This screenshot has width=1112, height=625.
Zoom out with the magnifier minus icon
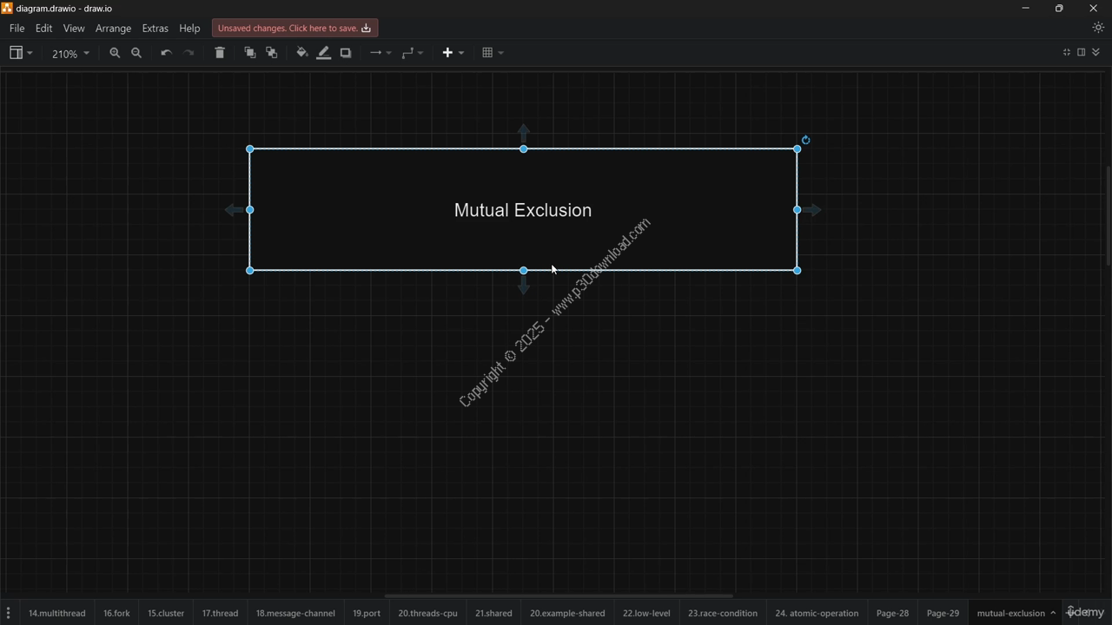click(136, 53)
